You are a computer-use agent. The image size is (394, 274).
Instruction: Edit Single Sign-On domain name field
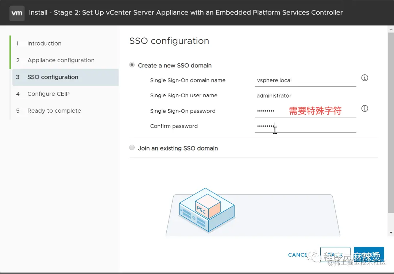[305, 81]
